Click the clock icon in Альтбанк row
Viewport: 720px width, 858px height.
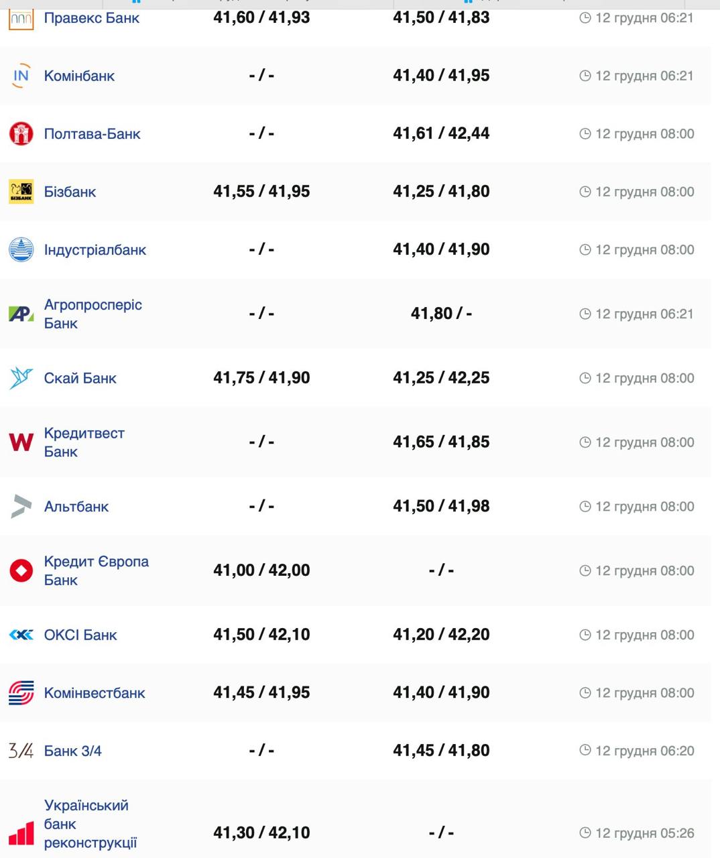click(x=585, y=506)
